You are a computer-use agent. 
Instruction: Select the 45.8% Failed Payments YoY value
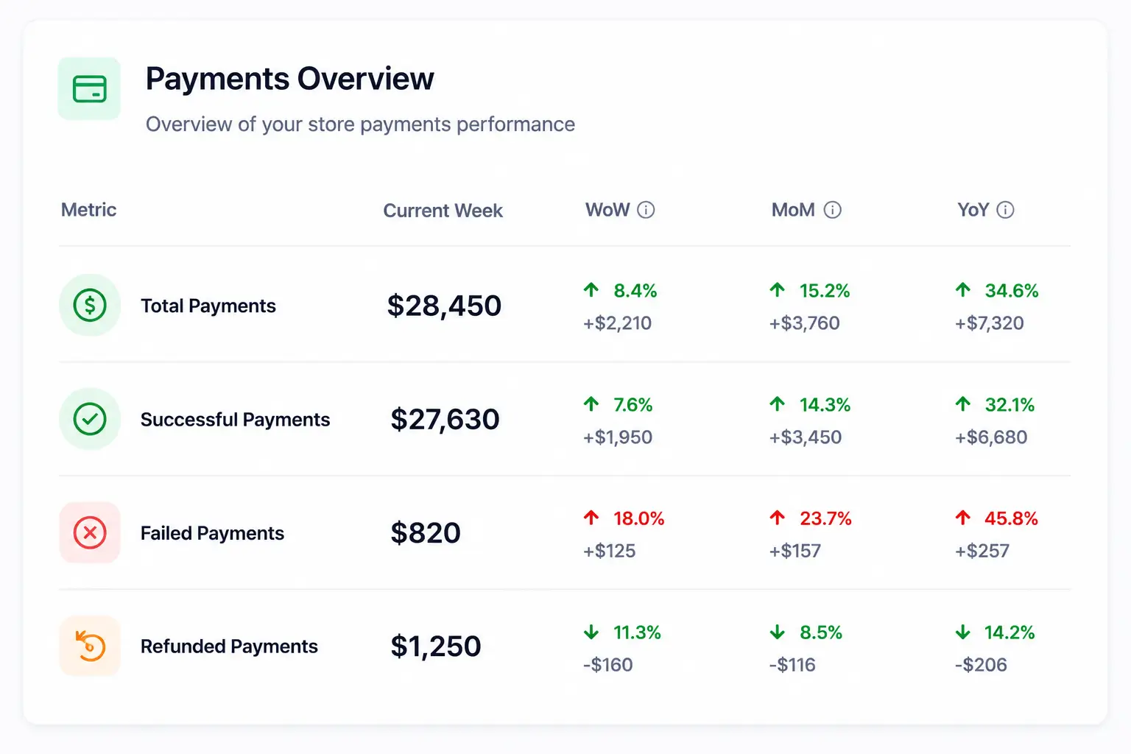1011,518
